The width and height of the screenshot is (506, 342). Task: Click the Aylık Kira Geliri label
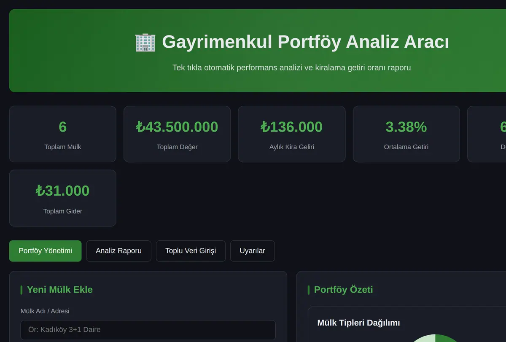292,147
